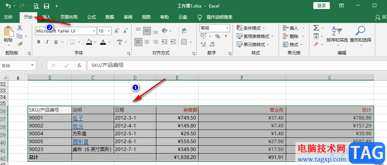This screenshot has height=165, width=387.
Task: Click the 登录 sign-in button
Action: [321, 6]
